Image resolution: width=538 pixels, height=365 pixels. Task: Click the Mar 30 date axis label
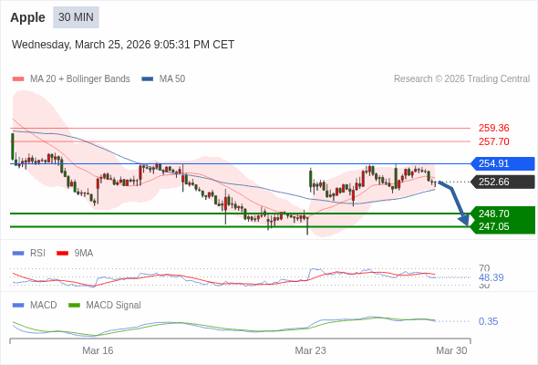(451, 350)
